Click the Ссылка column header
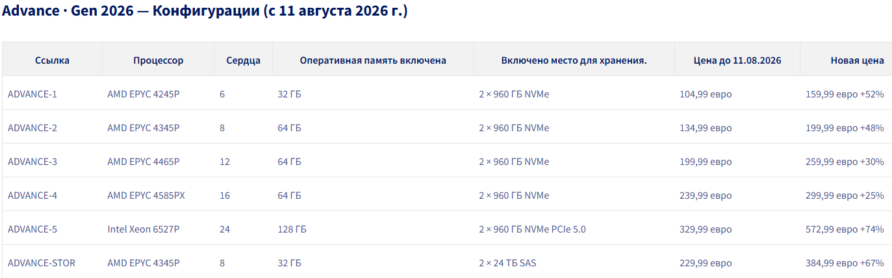The image size is (892, 278). tap(52, 60)
